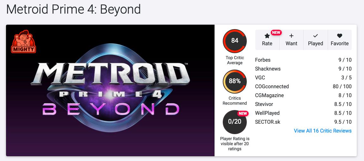The image size is (364, 161).
Task: Open the Stevivor review
Action: pos(264,104)
